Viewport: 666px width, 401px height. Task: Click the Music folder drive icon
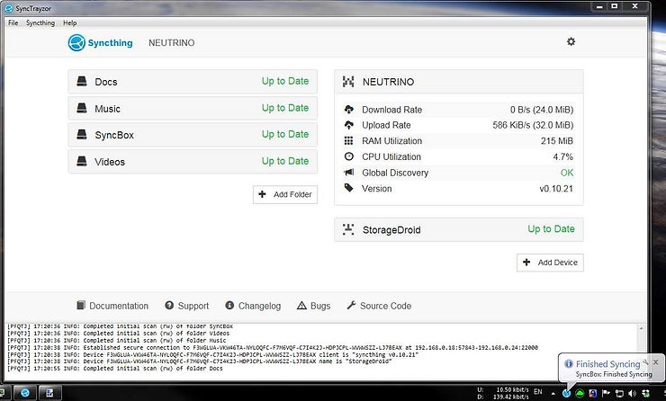(x=82, y=108)
